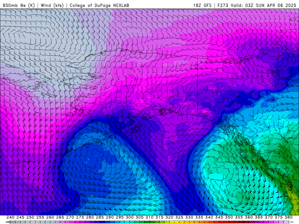Click the left arrow end of the color bar
This screenshot has height=224, width=299.
tap(7, 222)
